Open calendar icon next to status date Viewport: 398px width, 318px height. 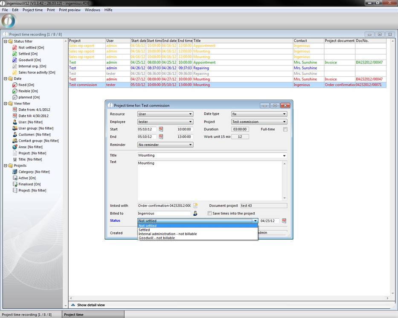[x=284, y=221]
